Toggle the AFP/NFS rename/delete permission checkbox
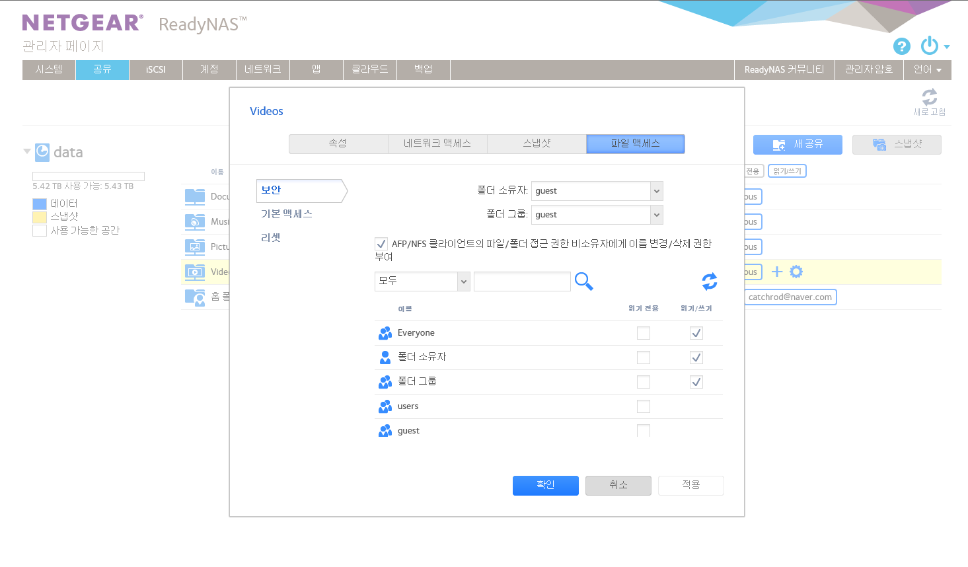 click(381, 244)
